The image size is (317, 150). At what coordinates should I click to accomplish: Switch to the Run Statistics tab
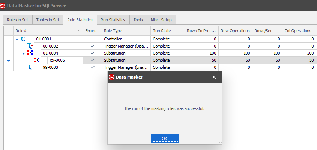[113, 20]
